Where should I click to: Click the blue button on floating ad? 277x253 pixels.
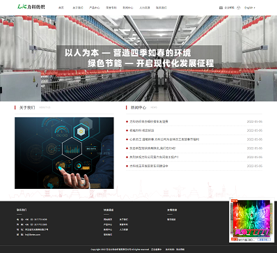tap(264, 240)
